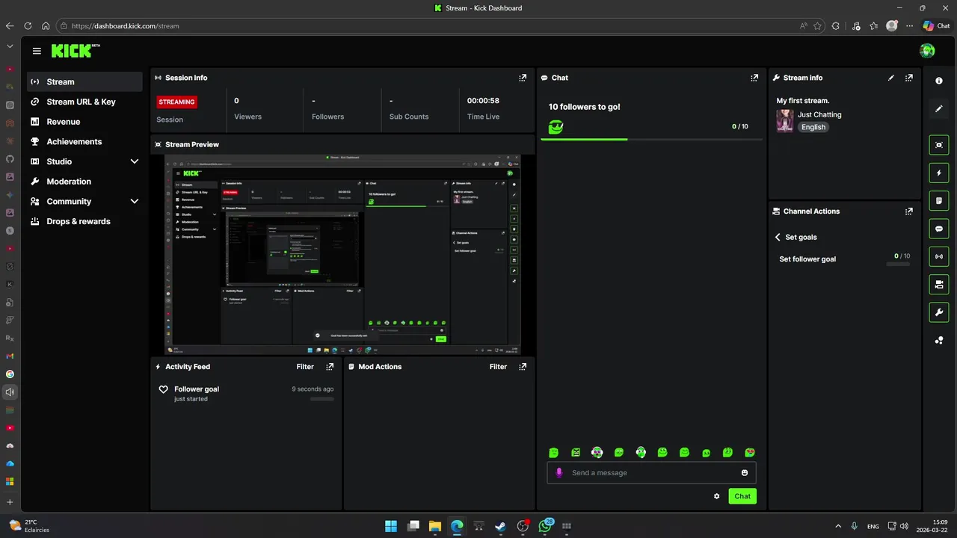
Task: Click the pencil edit icon in right rail
Action: pos(939,108)
